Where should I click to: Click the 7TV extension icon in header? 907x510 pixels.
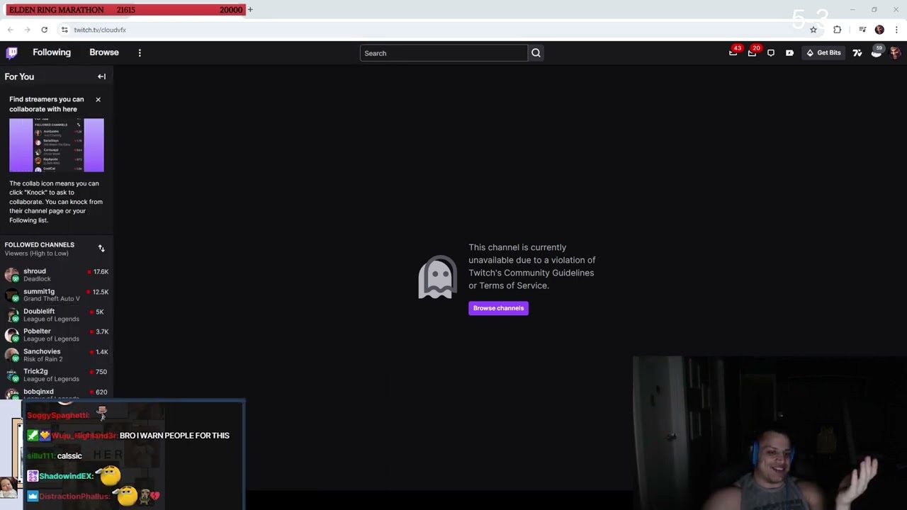point(857,53)
